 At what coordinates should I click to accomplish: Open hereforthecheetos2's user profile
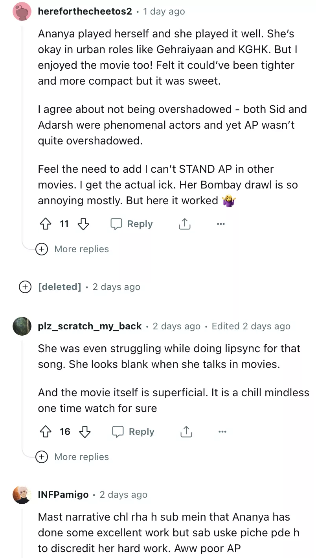tap(85, 11)
